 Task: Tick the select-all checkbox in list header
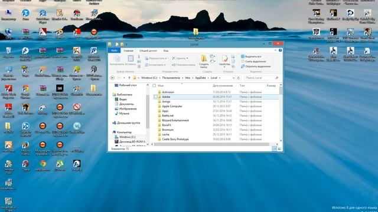pyautogui.click(x=154, y=85)
